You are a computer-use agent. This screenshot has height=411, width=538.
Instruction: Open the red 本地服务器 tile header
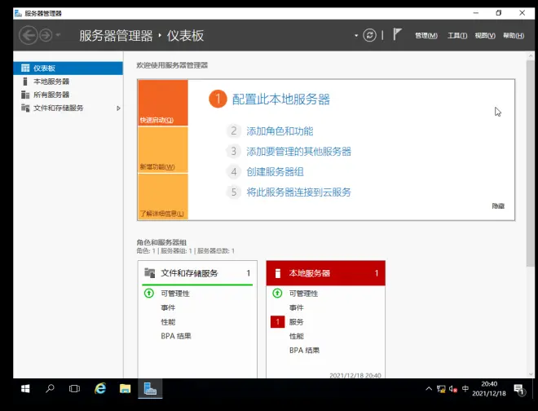pyautogui.click(x=325, y=273)
